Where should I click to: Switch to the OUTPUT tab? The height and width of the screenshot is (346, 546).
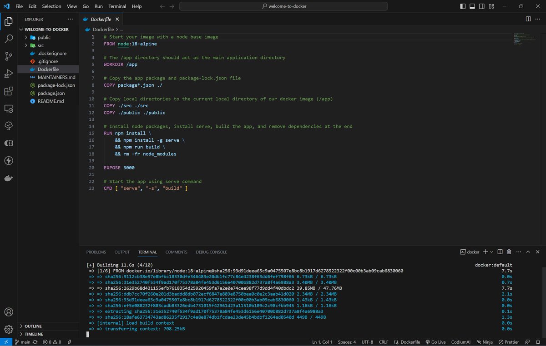122,252
